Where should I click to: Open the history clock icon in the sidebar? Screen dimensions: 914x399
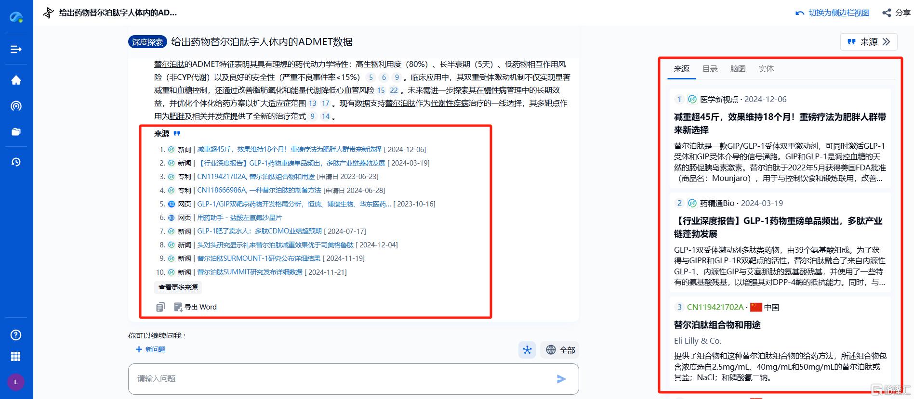pyautogui.click(x=16, y=162)
